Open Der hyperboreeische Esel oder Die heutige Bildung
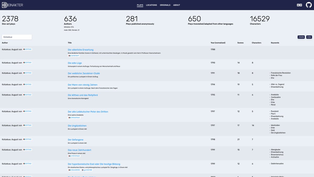Image resolution: width=314 pixels, height=177 pixels. click(x=94, y=164)
